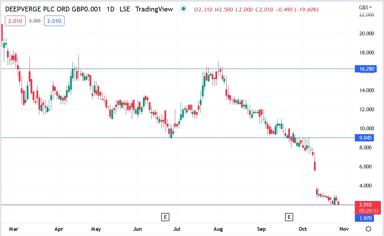
Task: Click the Oct label on the time axis
Action: coord(302,229)
